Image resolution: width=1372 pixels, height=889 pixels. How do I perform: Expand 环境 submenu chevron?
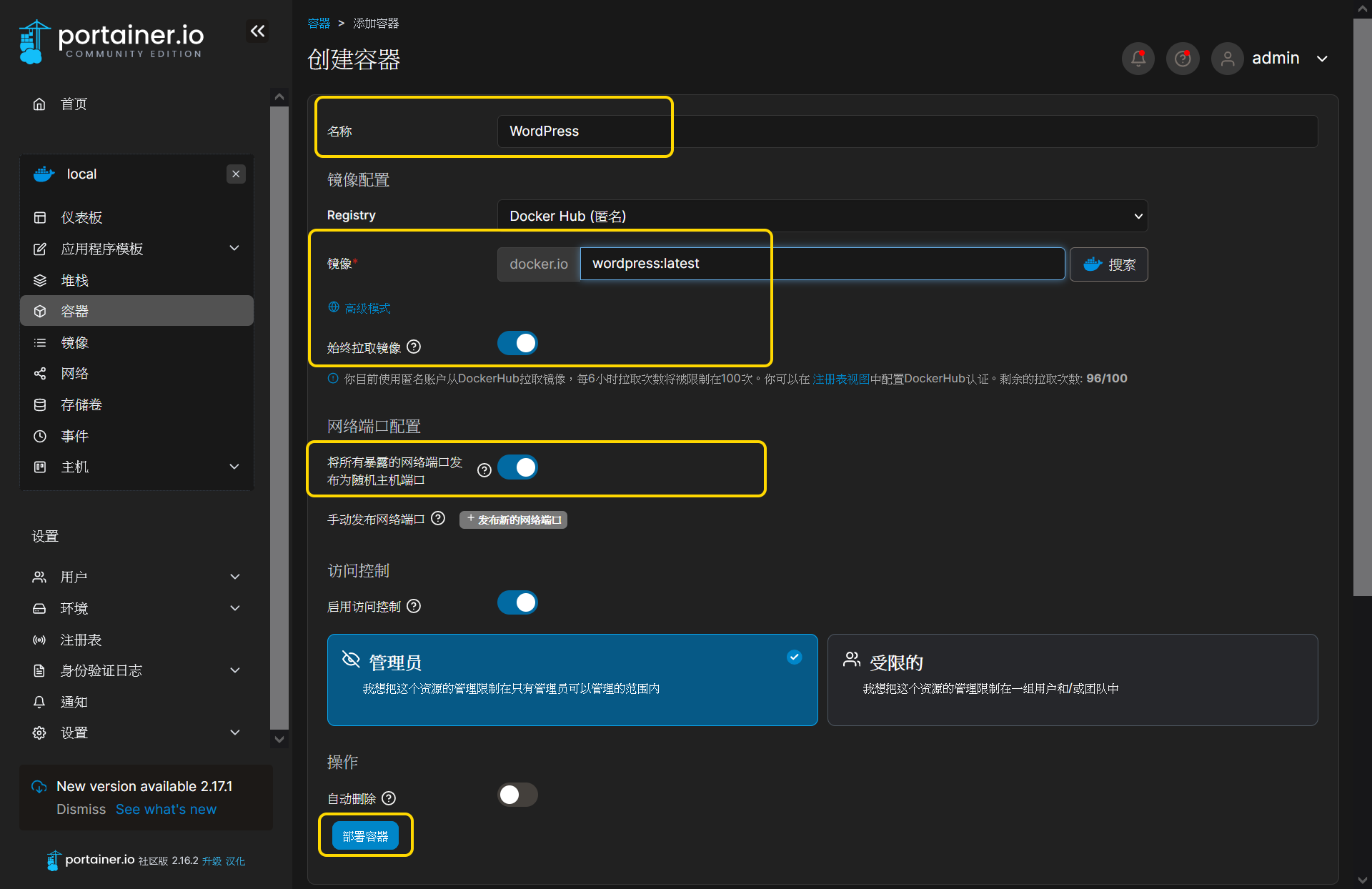235,608
